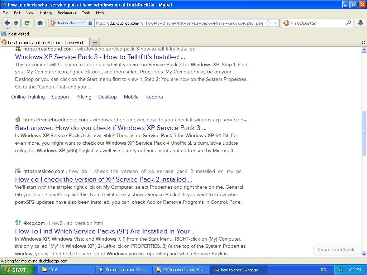Open the Tools menu

click(x=86, y=13)
